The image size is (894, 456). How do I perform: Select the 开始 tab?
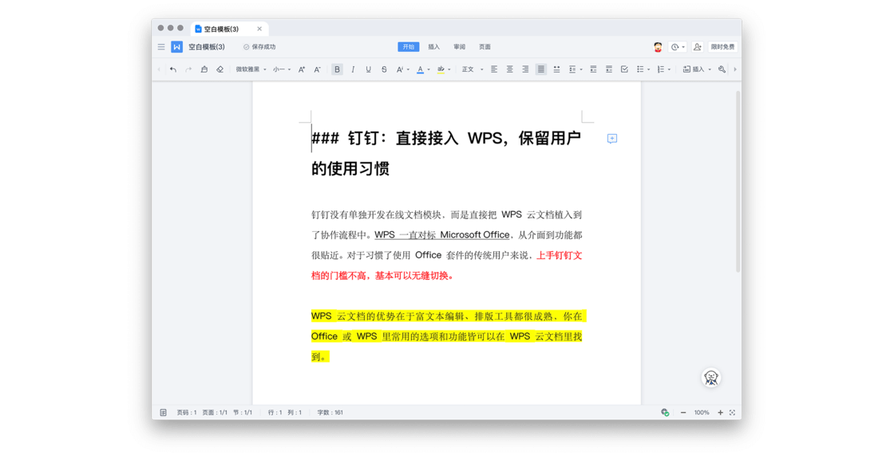[408, 47]
